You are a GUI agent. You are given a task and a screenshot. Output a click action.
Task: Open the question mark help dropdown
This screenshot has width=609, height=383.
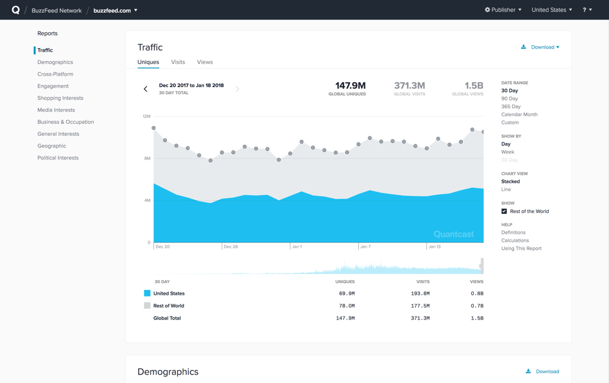587,10
